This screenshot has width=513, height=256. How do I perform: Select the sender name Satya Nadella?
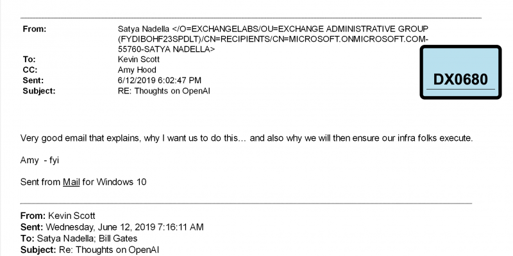(144, 29)
